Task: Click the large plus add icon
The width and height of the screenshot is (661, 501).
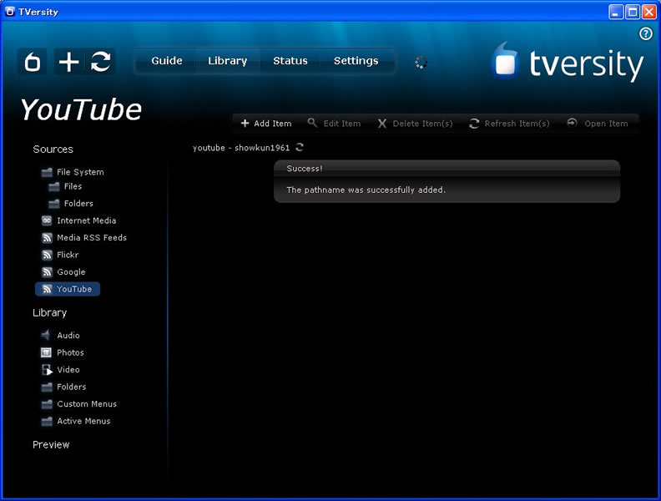Action: point(68,62)
